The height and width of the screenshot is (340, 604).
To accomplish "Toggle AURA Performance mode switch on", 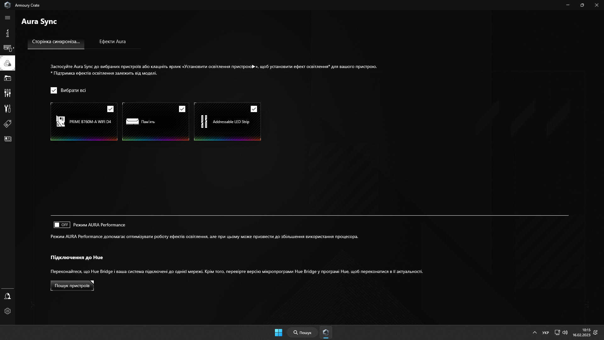I will 62,225.
